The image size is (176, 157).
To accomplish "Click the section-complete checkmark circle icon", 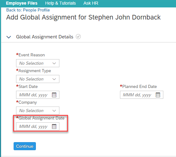I will click(78, 37).
